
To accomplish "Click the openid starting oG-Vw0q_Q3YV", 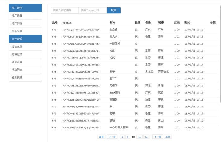I will coord(81,30).
